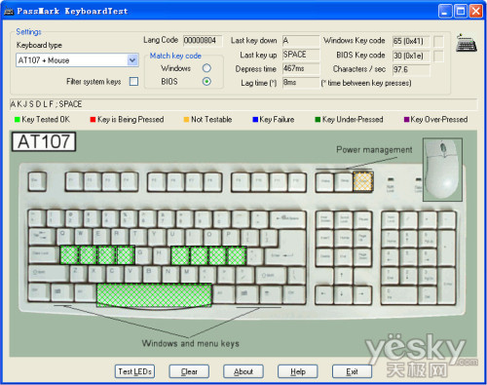Click the U key on keyboard image
This screenshot has width=487, height=385.
[176, 237]
